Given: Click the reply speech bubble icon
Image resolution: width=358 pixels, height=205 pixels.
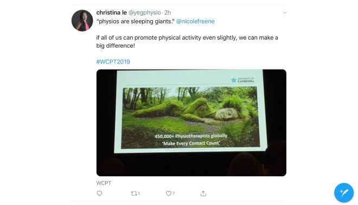Looking at the screenshot, I should [99, 194].
